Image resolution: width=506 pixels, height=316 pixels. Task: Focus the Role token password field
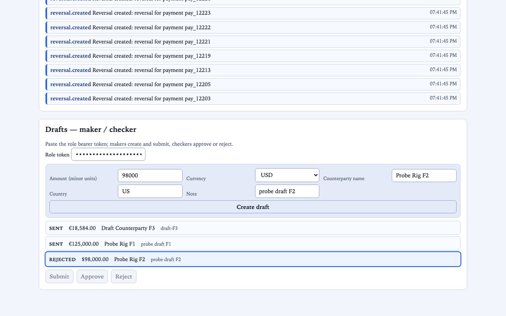click(108, 154)
